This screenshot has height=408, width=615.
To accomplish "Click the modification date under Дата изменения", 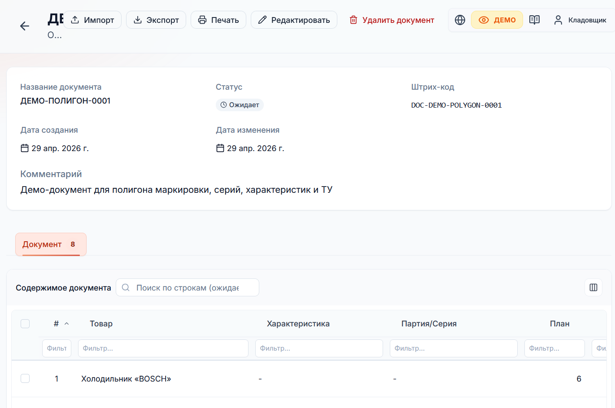I will (250, 148).
